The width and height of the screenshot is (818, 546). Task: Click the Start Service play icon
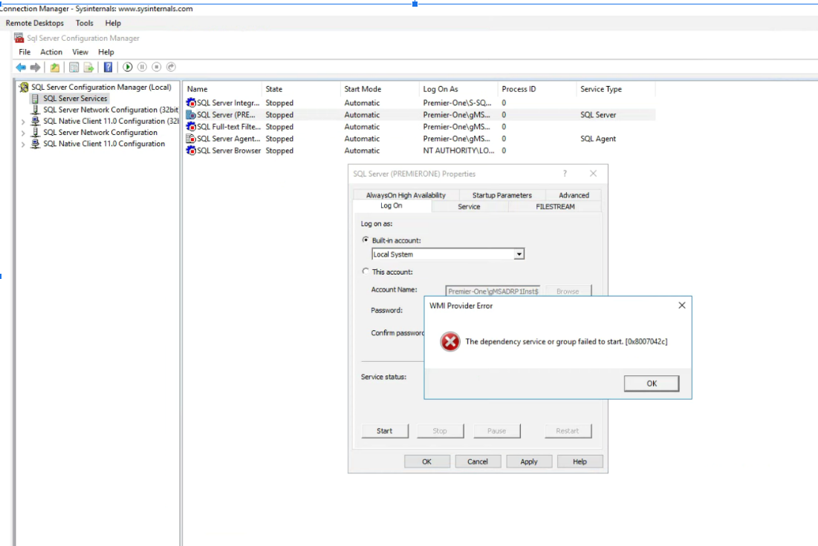click(x=127, y=67)
